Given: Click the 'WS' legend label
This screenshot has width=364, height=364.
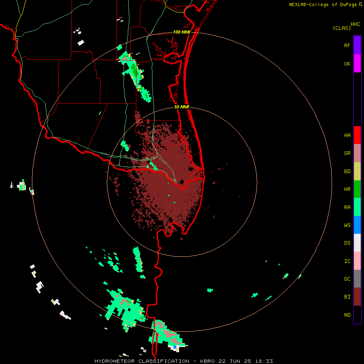Looking at the screenshot, I should (x=347, y=225).
